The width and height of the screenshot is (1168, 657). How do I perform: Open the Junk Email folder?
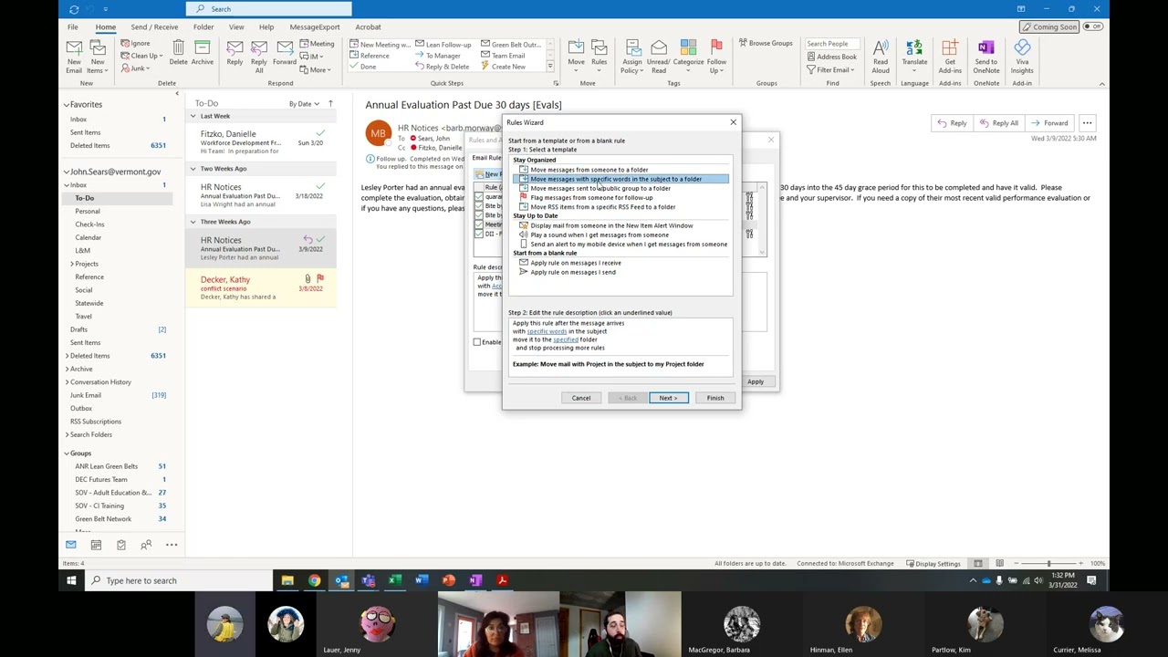click(86, 395)
